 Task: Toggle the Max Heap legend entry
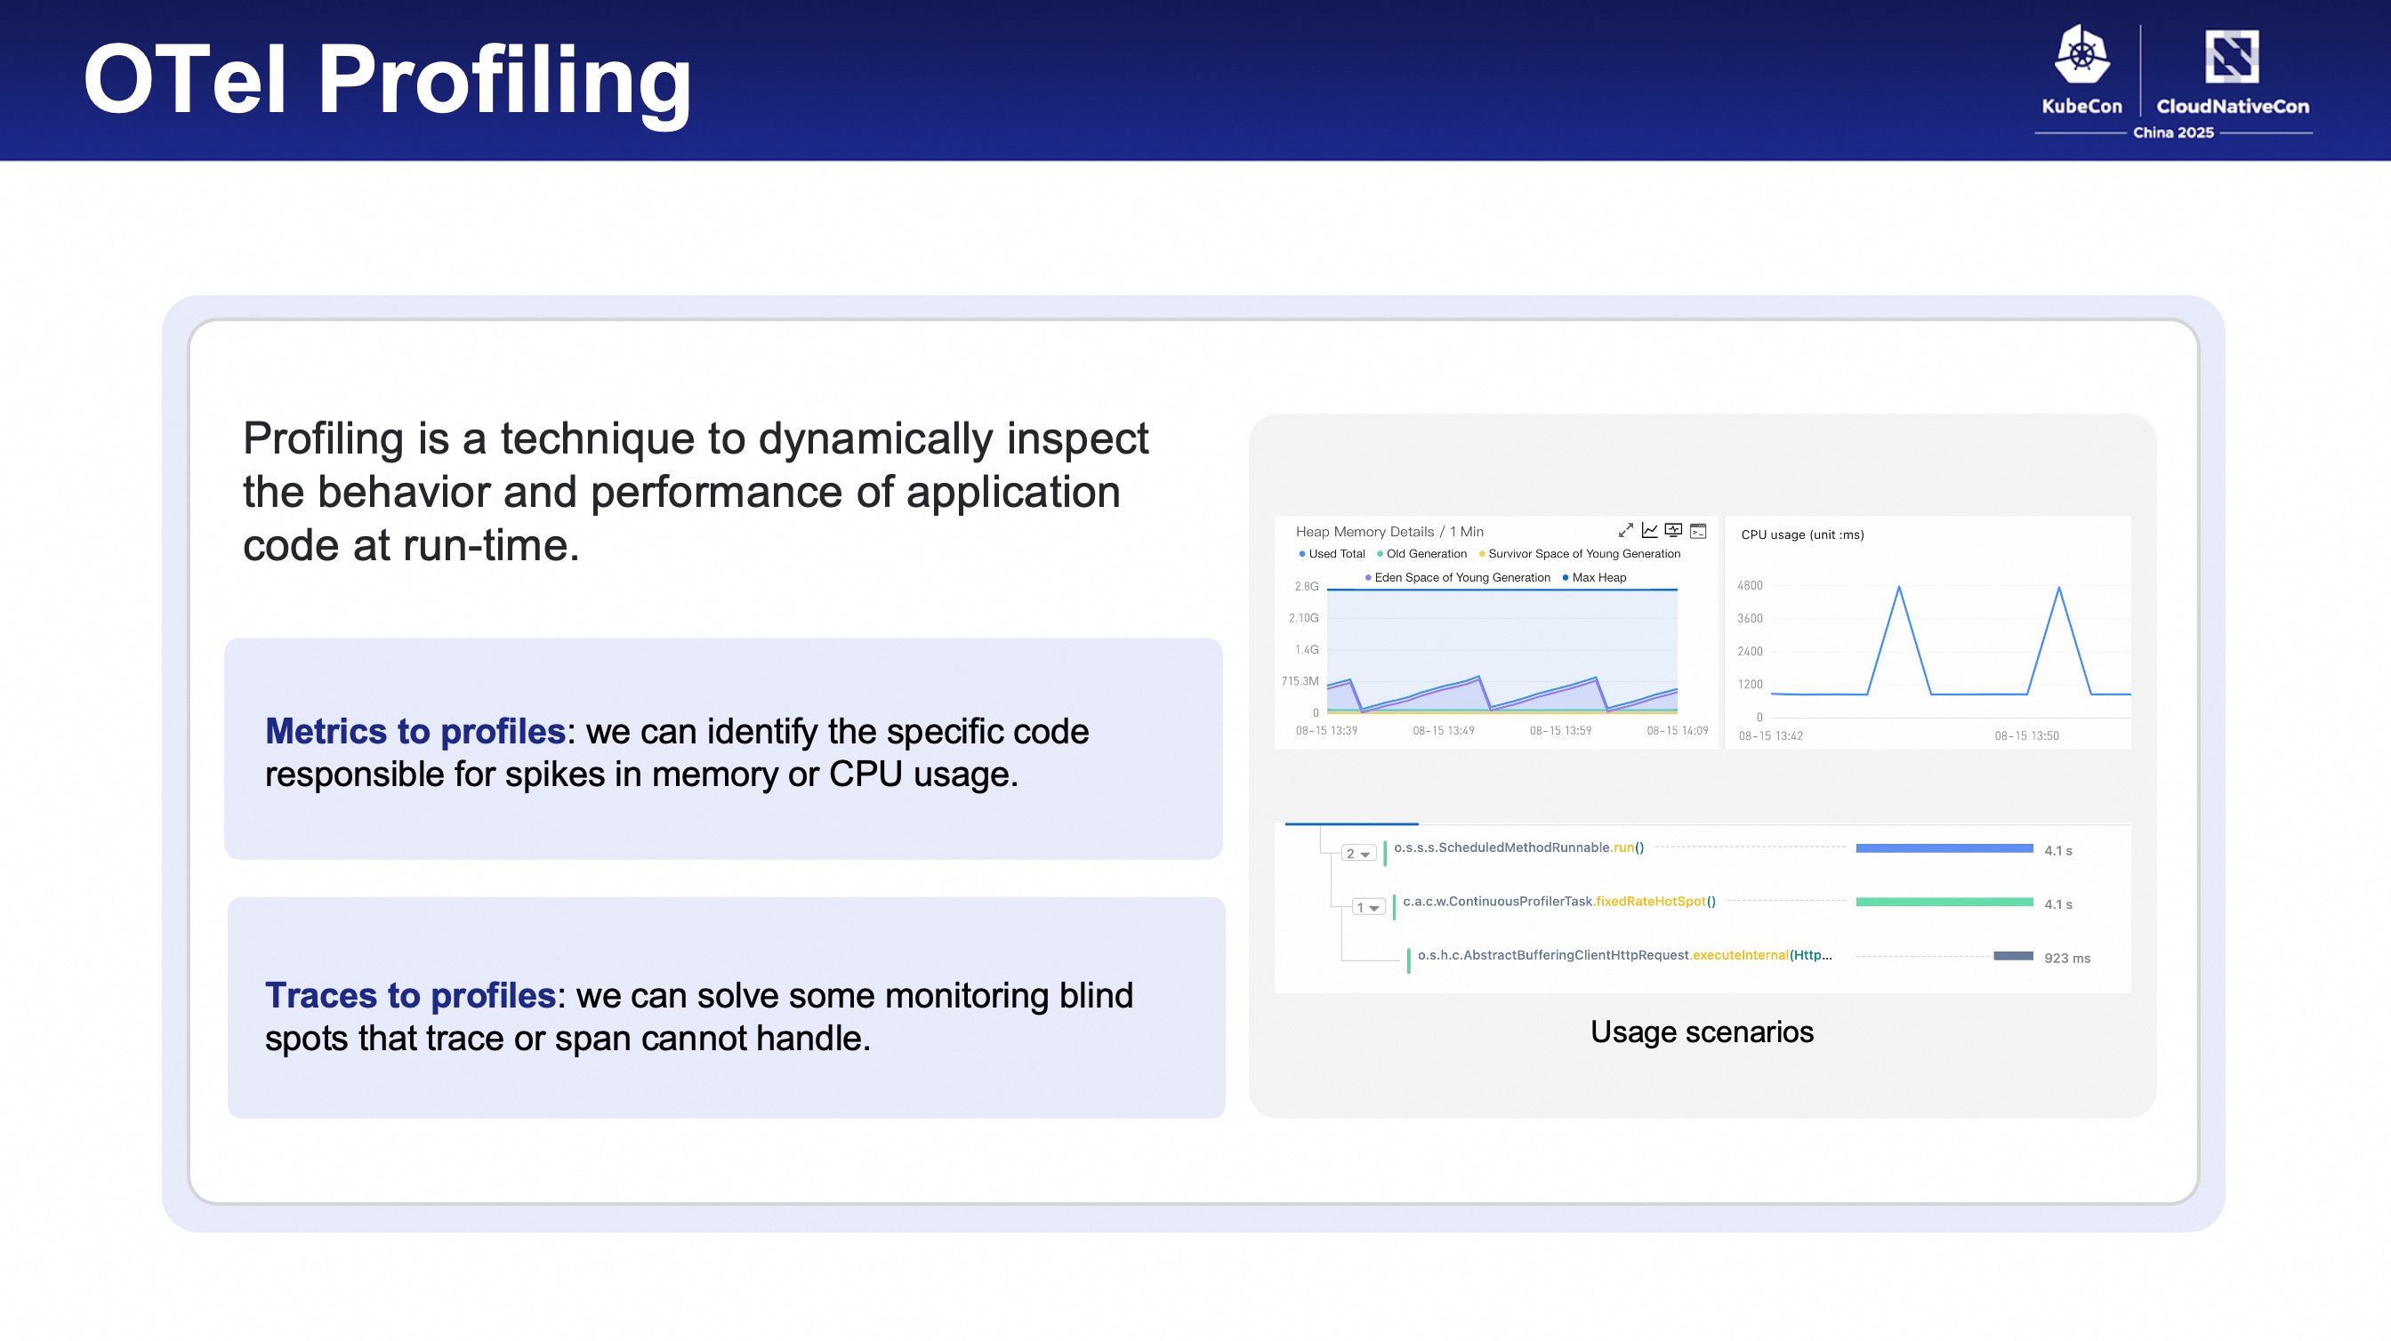(1594, 577)
